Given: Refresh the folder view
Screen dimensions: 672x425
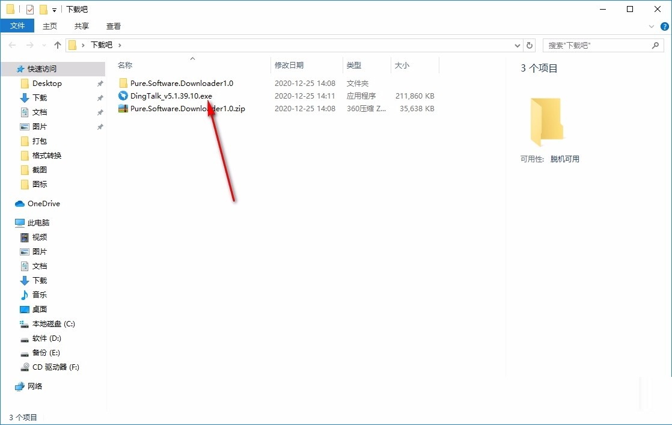Looking at the screenshot, I should tap(529, 45).
